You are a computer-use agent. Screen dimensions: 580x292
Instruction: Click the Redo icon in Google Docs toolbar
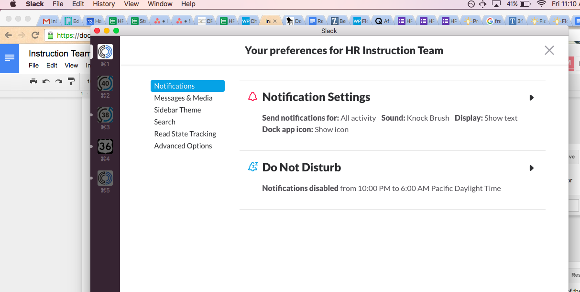tap(58, 81)
